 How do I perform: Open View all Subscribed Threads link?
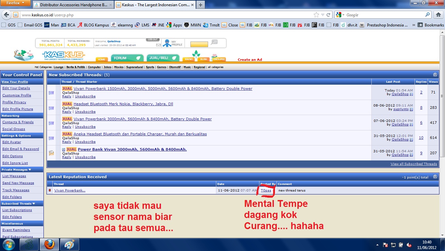click(x=414, y=164)
